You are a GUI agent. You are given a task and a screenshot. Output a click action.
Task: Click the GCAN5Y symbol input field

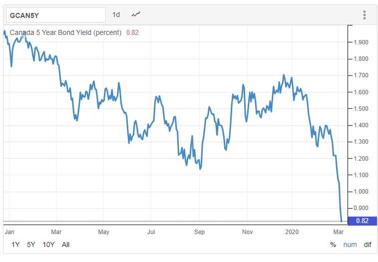[x=56, y=15]
